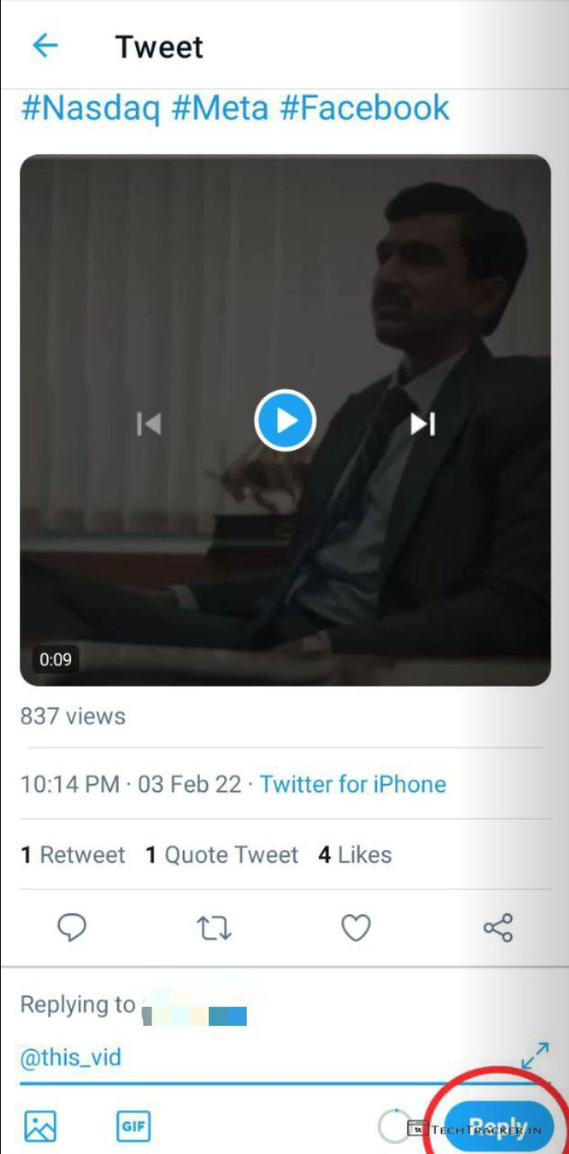View the 4 Likes list
Viewport: 569px width, 1154px height.
355,855
